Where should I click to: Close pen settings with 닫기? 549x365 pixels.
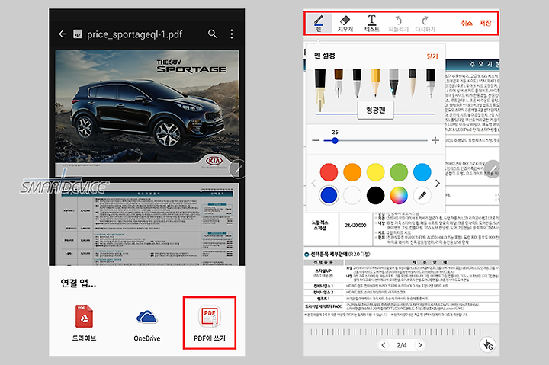click(x=432, y=56)
